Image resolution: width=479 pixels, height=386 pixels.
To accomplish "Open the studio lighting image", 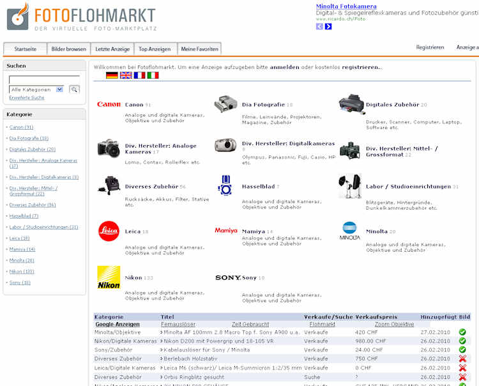I will tap(350, 186).
